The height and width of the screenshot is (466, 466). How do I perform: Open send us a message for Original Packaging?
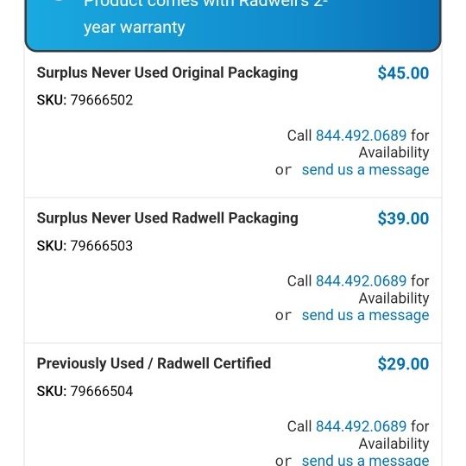[365, 170]
